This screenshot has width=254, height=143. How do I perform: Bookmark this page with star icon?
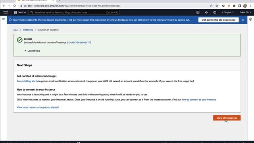click(217, 6)
